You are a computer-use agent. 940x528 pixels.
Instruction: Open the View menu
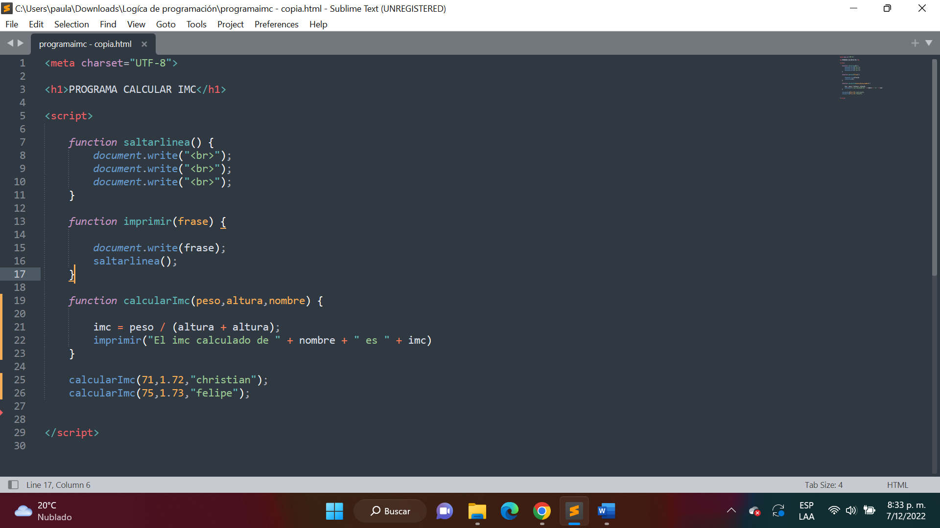136,24
